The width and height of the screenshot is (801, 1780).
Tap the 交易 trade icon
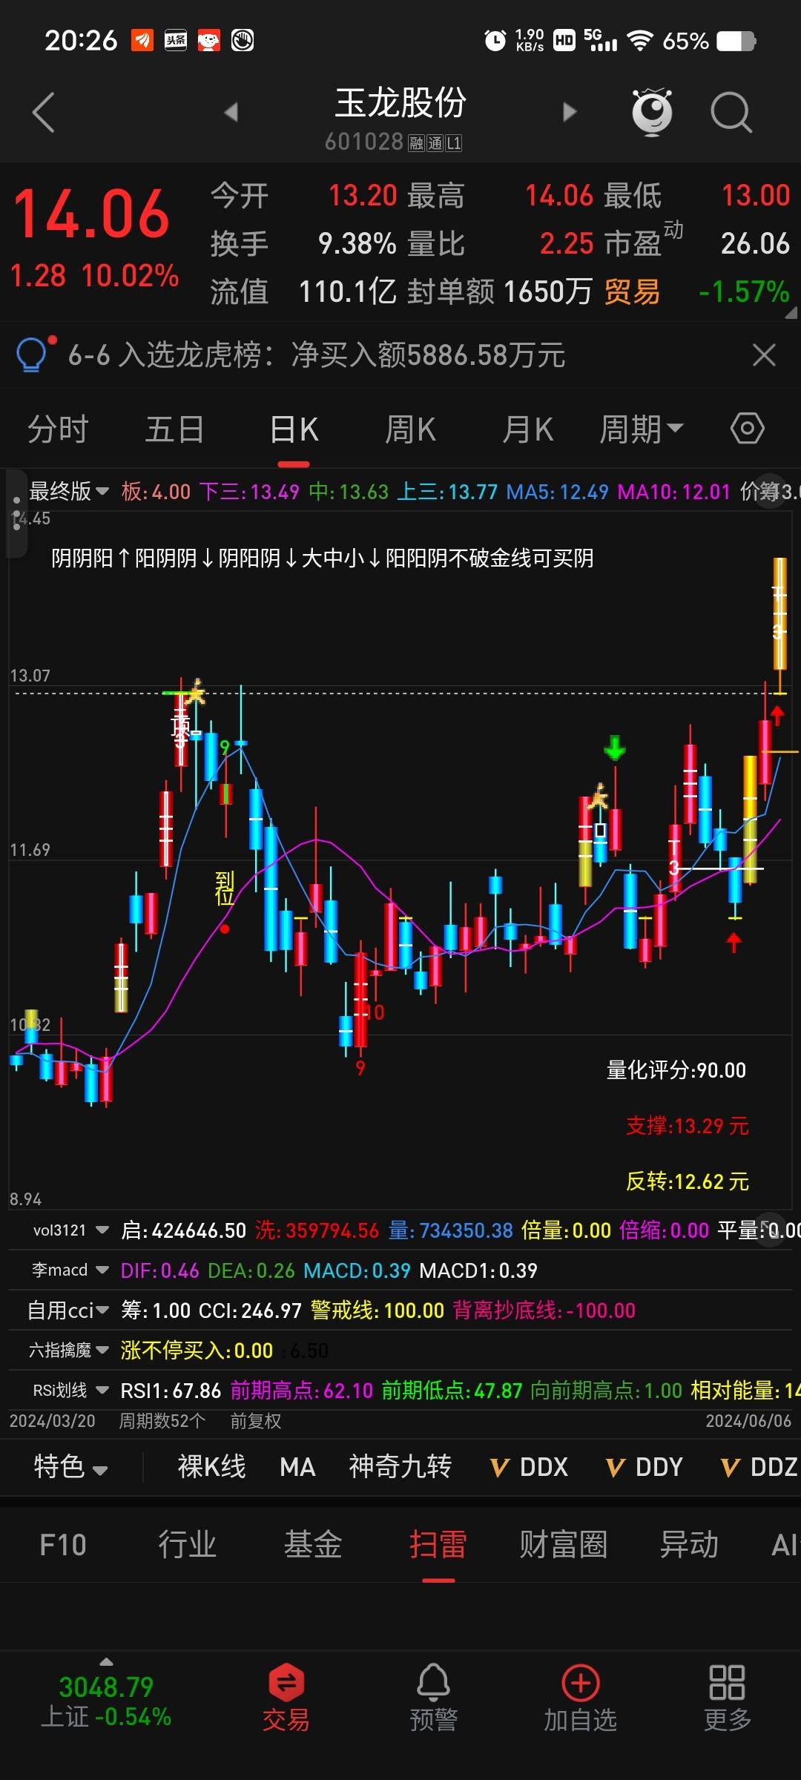point(286,1697)
